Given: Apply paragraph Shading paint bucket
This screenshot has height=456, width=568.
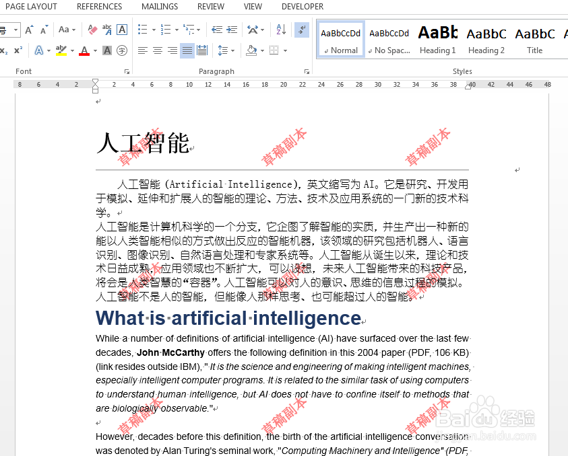Looking at the screenshot, I should point(251,50).
